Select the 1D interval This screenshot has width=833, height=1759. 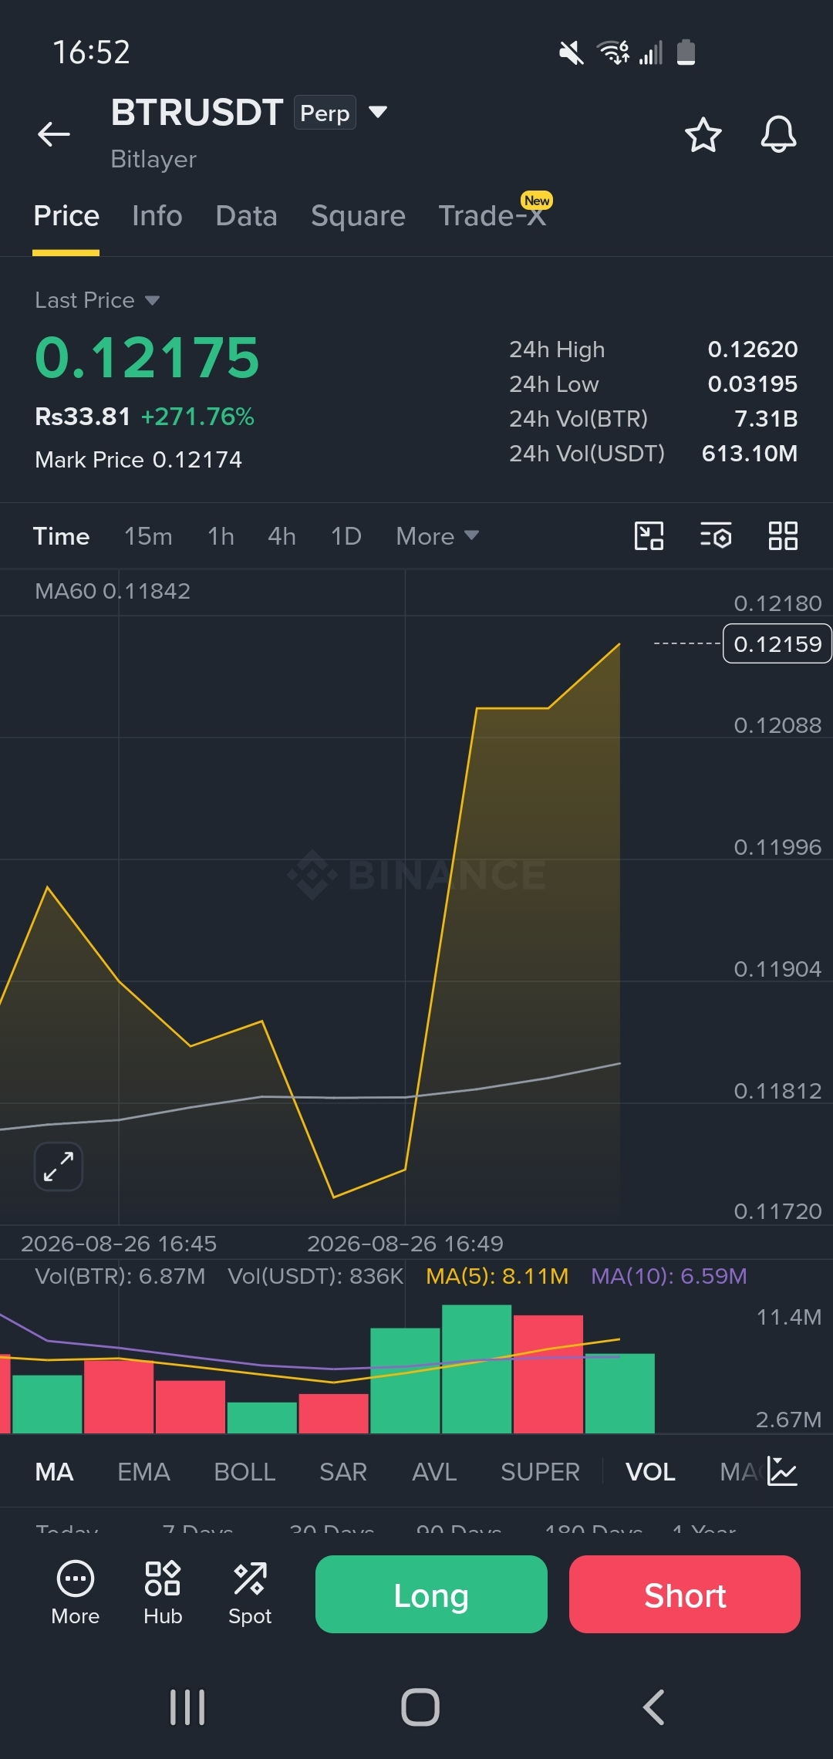346,536
